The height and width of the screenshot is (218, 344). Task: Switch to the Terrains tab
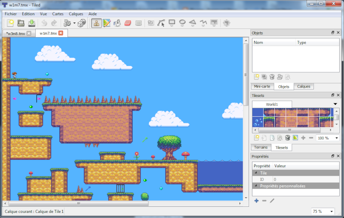point(261,147)
